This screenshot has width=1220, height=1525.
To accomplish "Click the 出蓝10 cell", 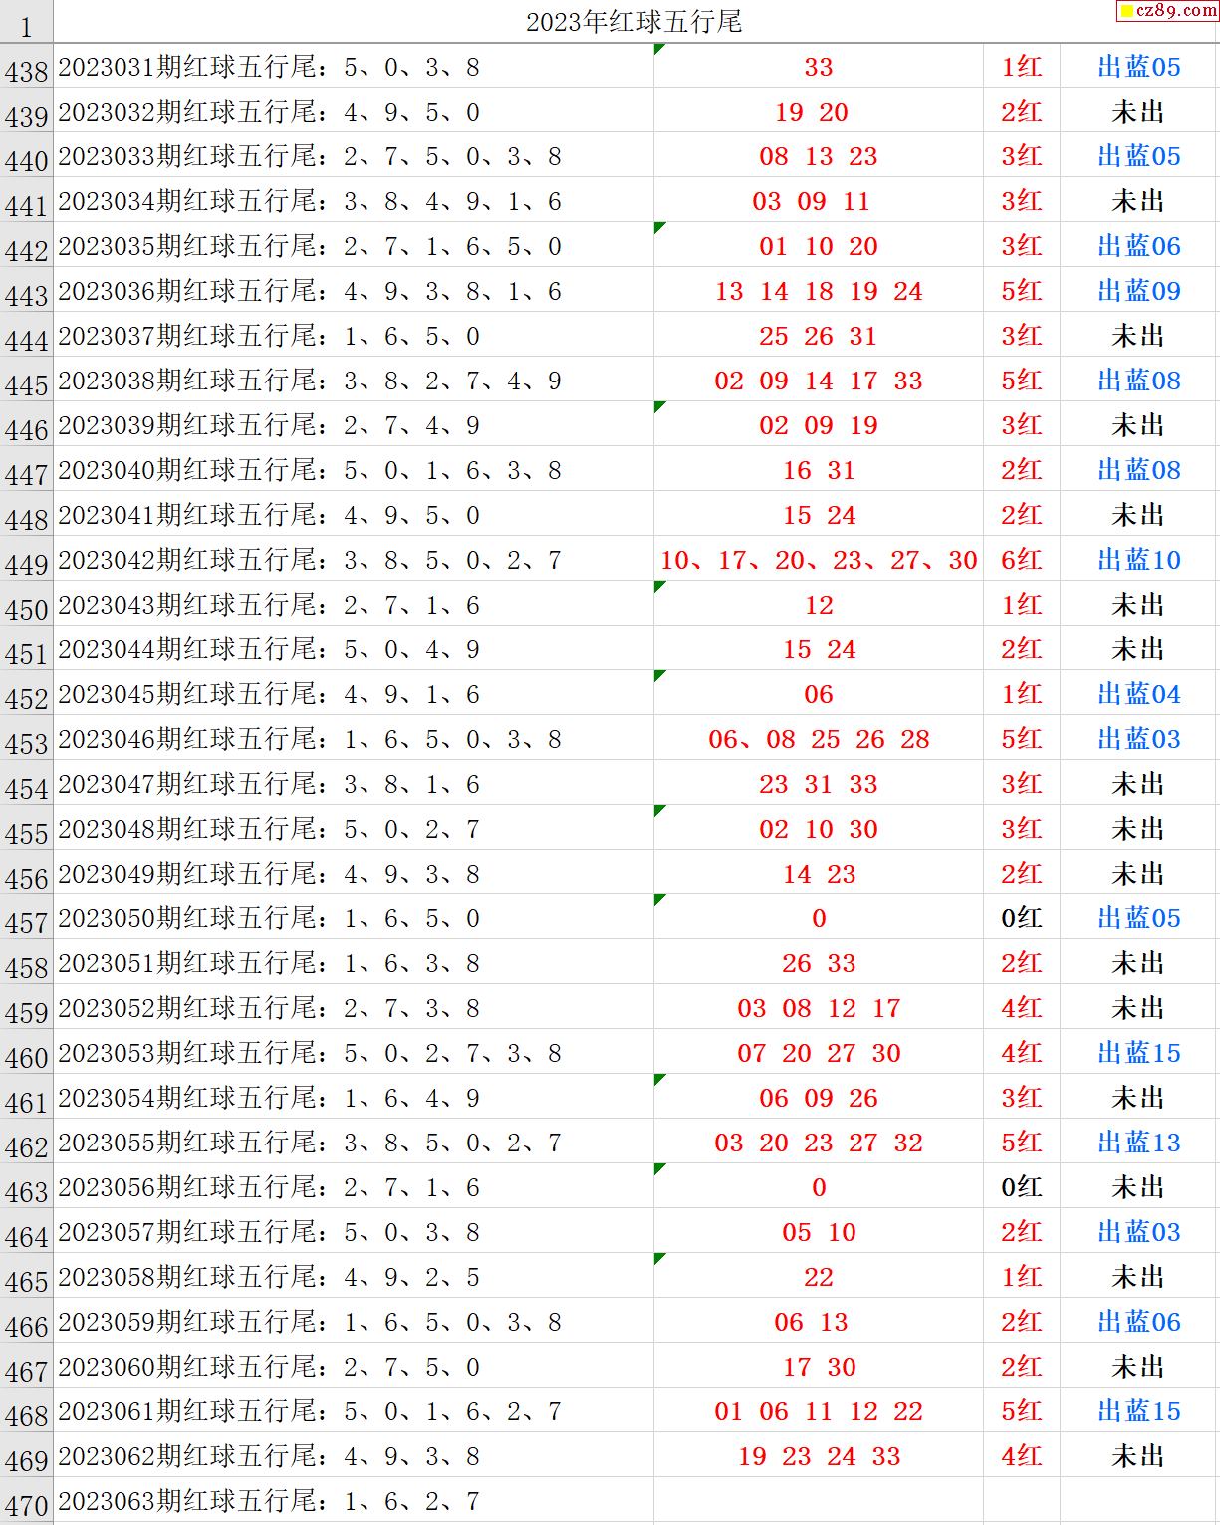I will coord(1138,560).
